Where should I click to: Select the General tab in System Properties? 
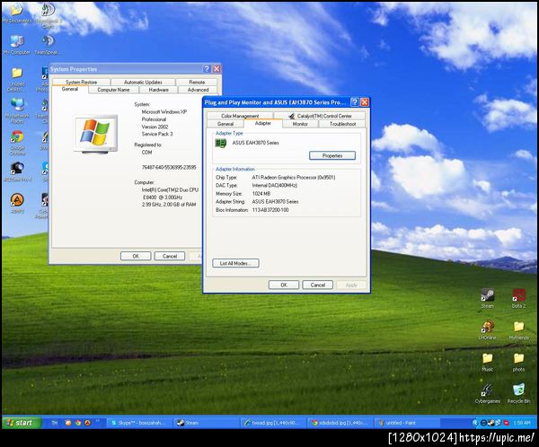point(70,90)
